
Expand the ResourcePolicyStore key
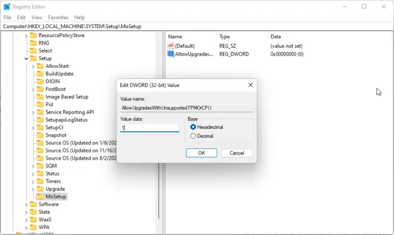[26, 35]
